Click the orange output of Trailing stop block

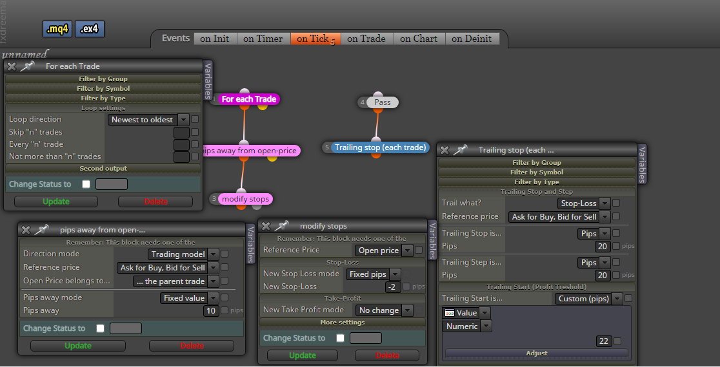pyautogui.click(x=376, y=155)
